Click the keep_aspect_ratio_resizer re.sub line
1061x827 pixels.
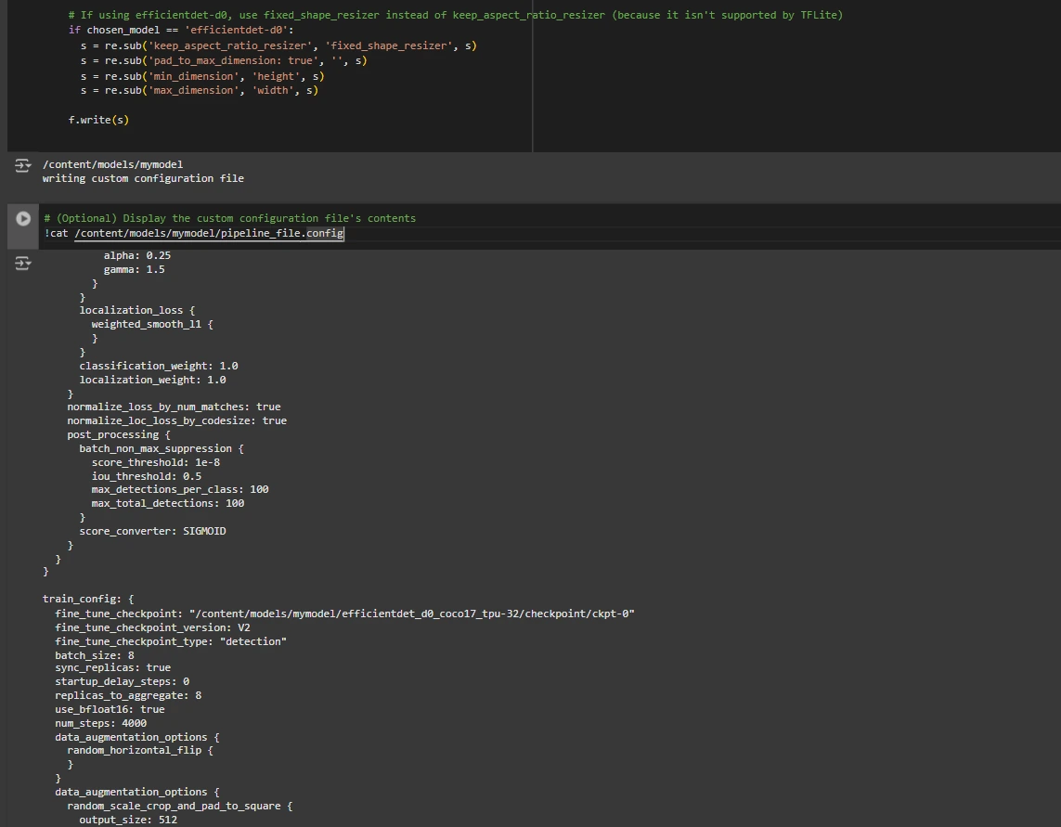click(x=278, y=45)
